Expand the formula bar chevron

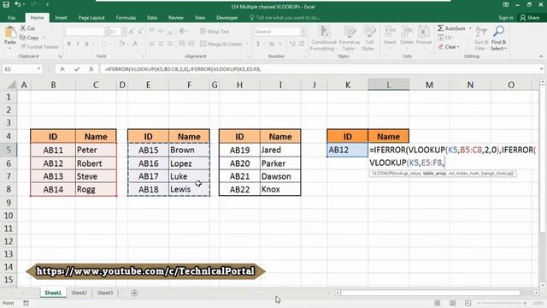pyautogui.click(x=541, y=69)
